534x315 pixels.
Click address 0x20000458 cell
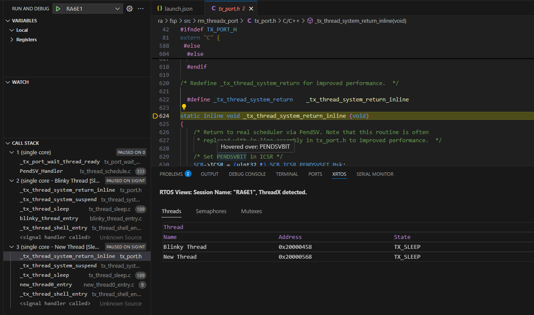(x=295, y=247)
